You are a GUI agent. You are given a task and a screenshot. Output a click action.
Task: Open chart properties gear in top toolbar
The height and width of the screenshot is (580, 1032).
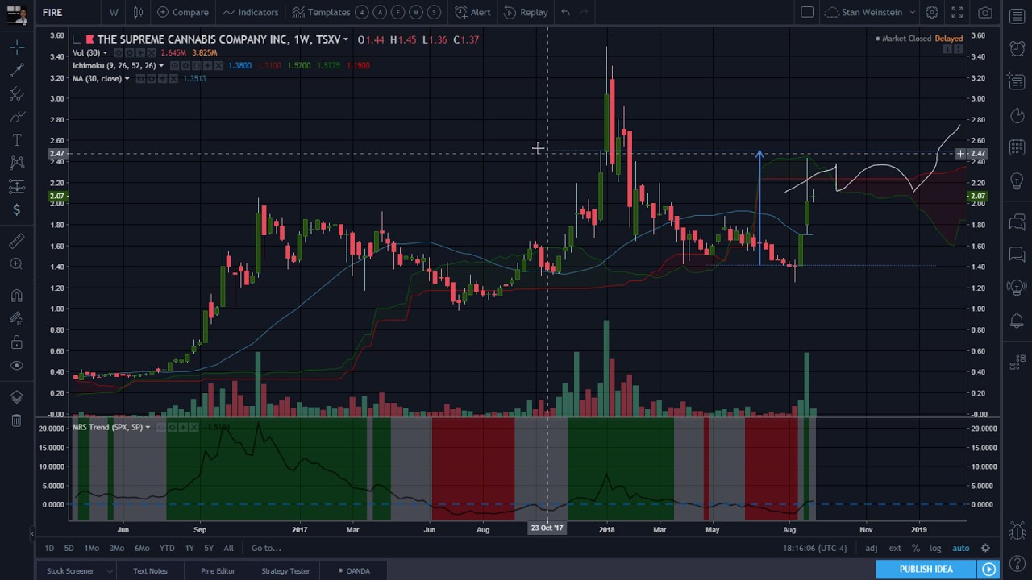pyautogui.click(x=931, y=12)
